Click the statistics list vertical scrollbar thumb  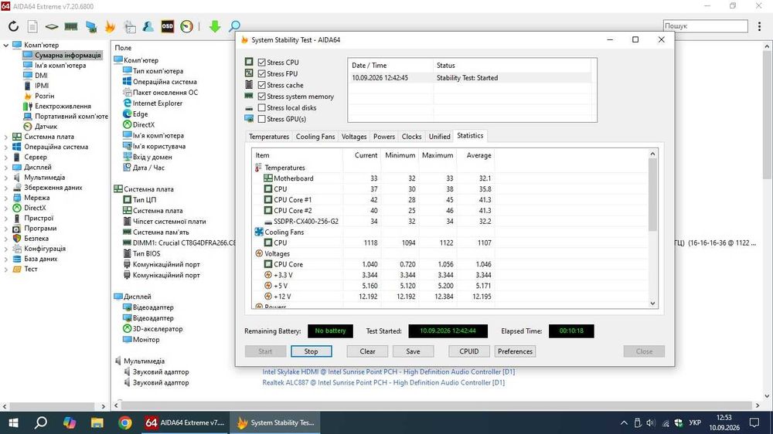point(652,195)
